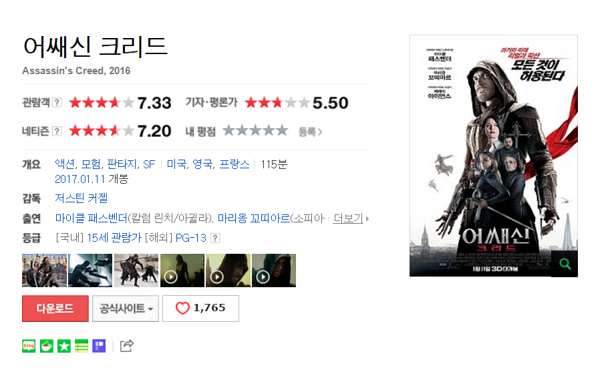
Task: Click the green Naver Cafe share icon
Action: [x=46, y=346]
